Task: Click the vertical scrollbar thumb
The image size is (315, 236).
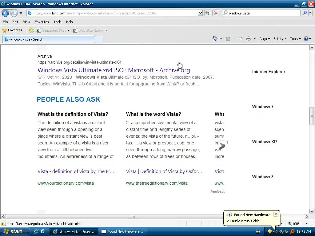Action: click(x=312, y=116)
